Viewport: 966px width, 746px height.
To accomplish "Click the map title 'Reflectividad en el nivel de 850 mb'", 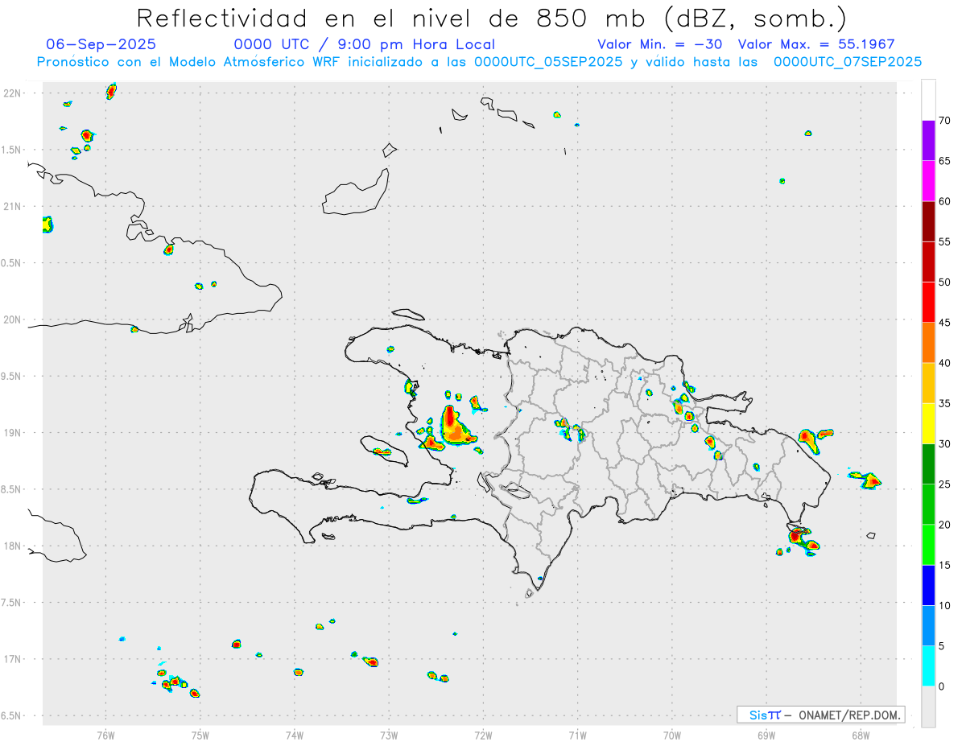I will click(389, 18).
